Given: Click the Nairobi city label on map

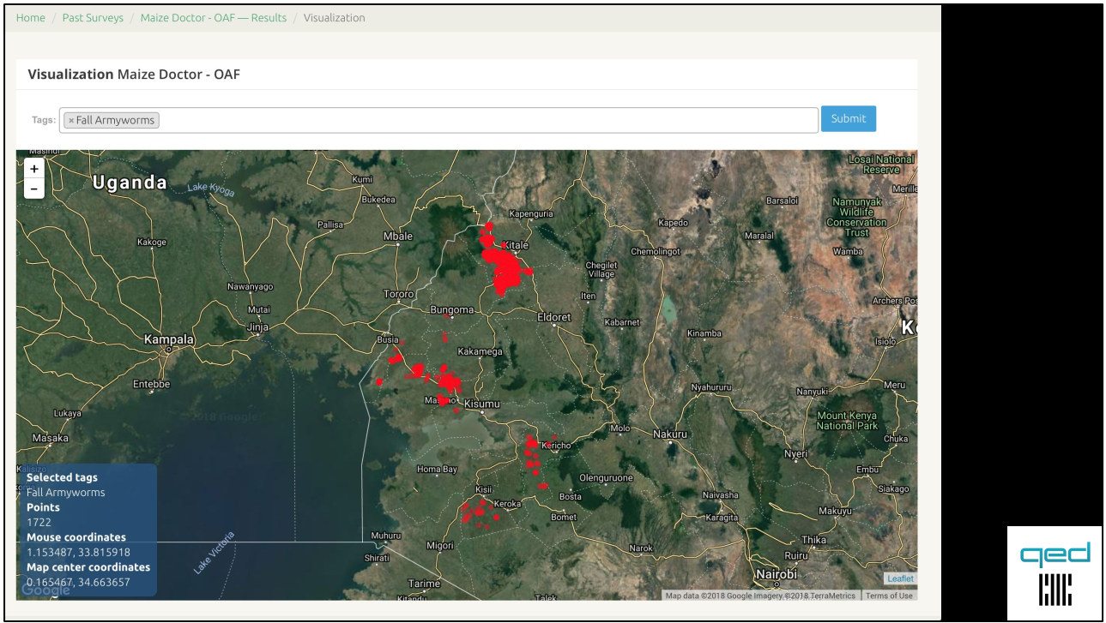Looking at the screenshot, I should point(776,574).
